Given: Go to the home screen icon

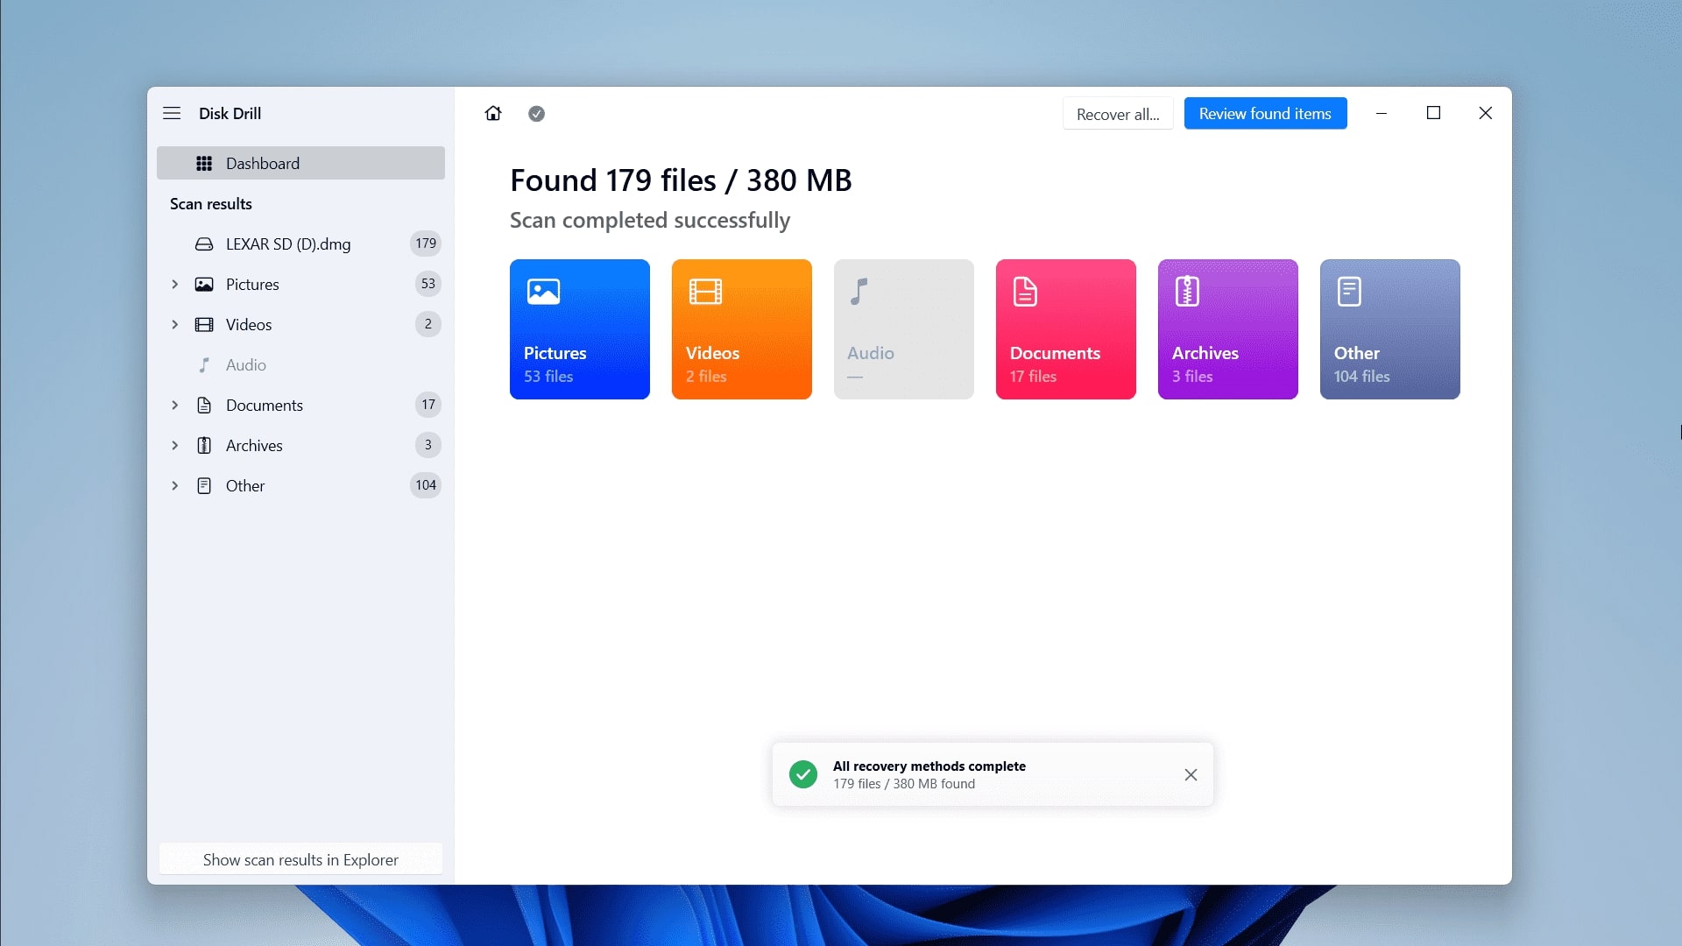Looking at the screenshot, I should tap(493, 113).
